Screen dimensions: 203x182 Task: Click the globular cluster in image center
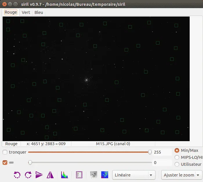click(x=86, y=80)
